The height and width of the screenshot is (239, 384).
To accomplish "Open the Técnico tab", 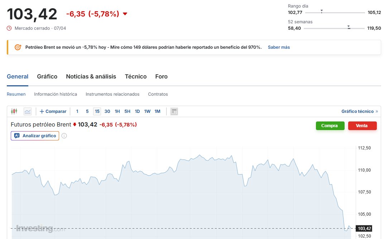I will (136, 77).
